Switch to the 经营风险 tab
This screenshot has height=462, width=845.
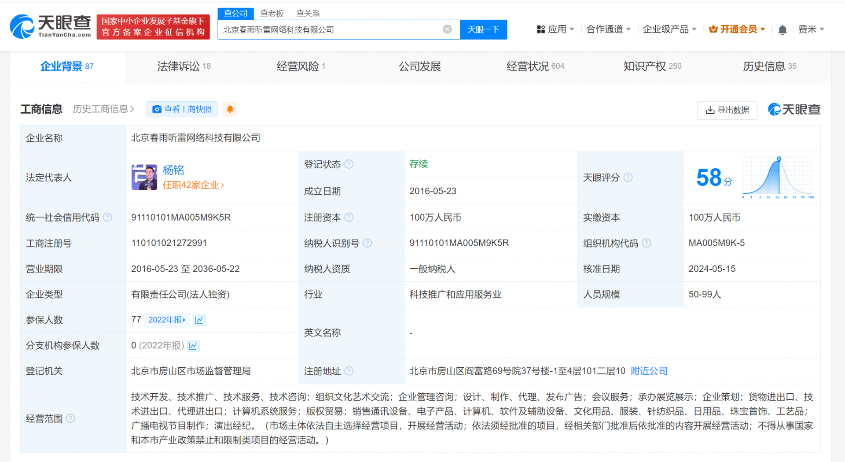click(x=301, y=67)
